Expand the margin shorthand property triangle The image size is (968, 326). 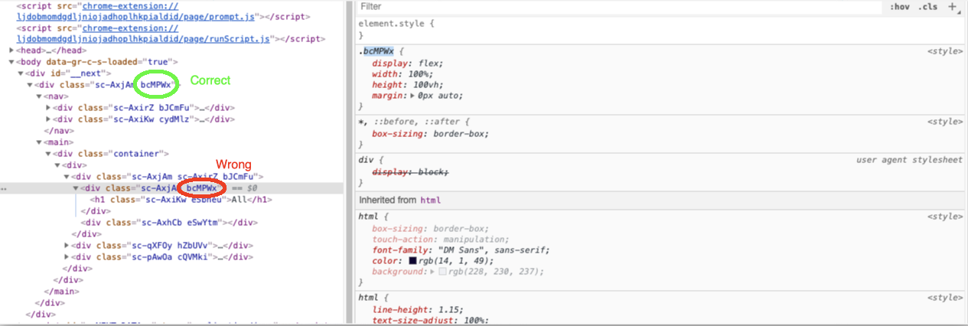[x=413, y=96]
